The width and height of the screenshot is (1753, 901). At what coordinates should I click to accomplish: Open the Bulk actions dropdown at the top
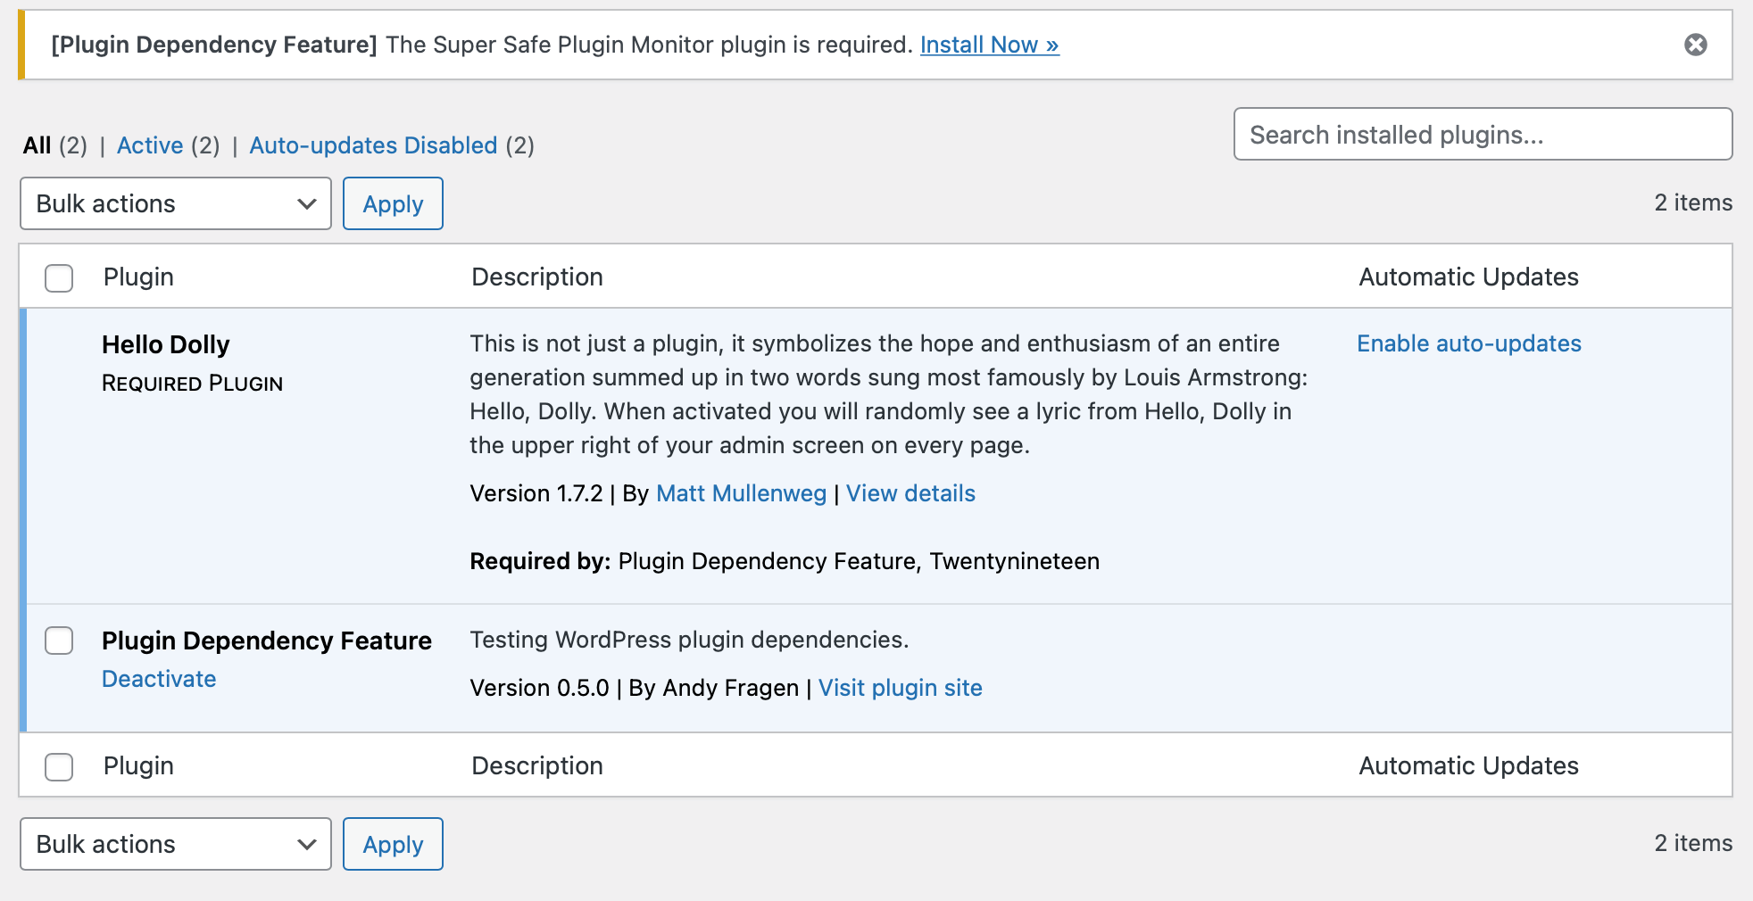tap(175, 203)
